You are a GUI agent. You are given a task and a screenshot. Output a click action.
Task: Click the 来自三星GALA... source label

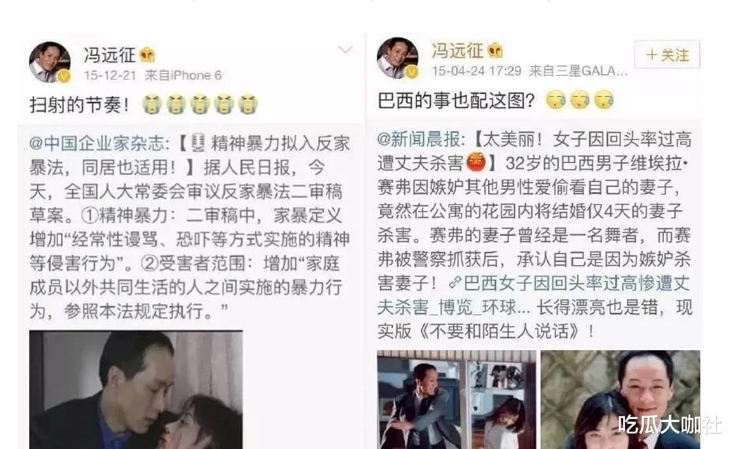[578, 71]
